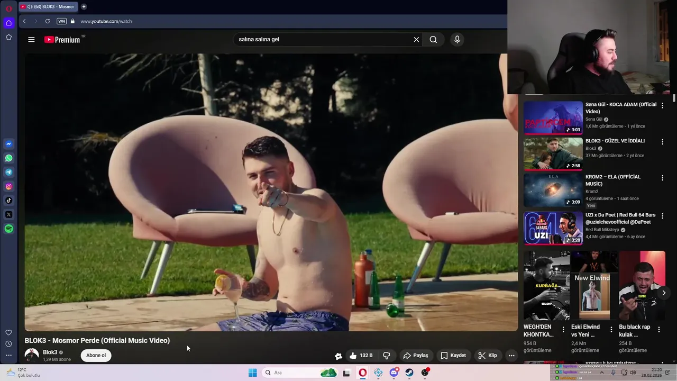Open Telegram in the Opera sidebar
Image resolution: width=677 pixels, height=381 pixels.
(8, 172)
